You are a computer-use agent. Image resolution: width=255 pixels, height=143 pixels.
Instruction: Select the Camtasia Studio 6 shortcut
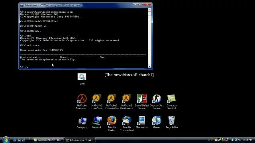(172, 102)
